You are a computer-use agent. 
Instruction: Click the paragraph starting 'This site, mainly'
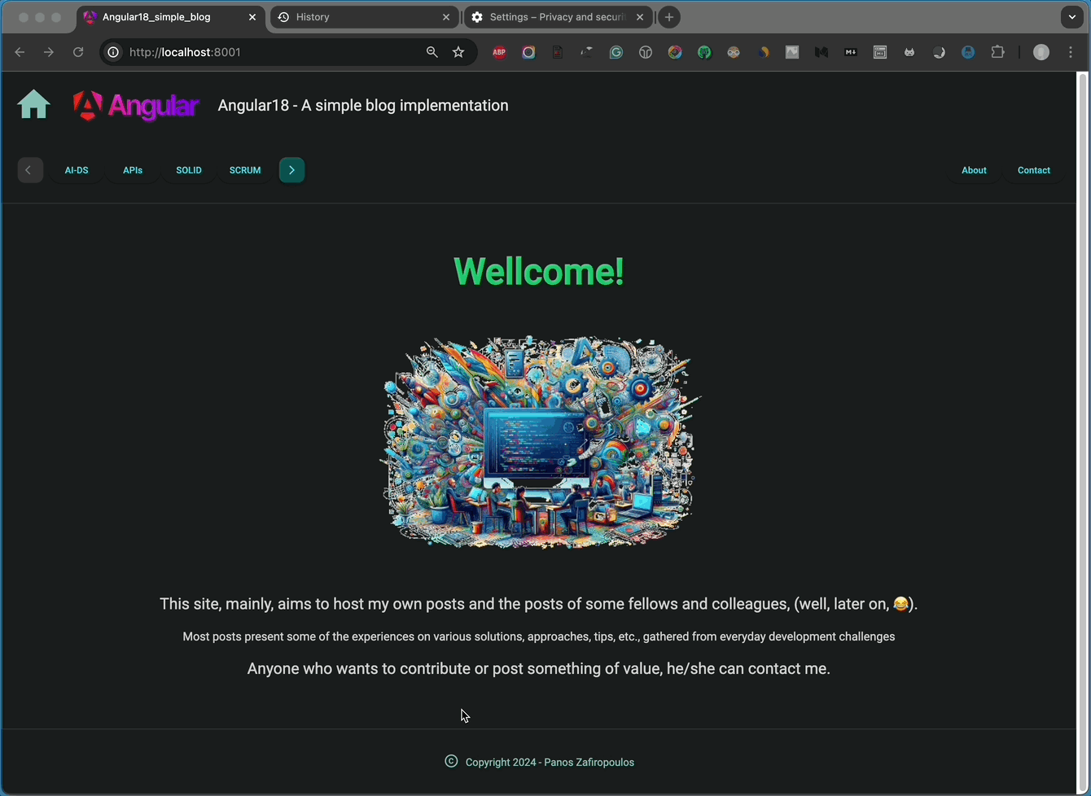[x=539, y=604]
